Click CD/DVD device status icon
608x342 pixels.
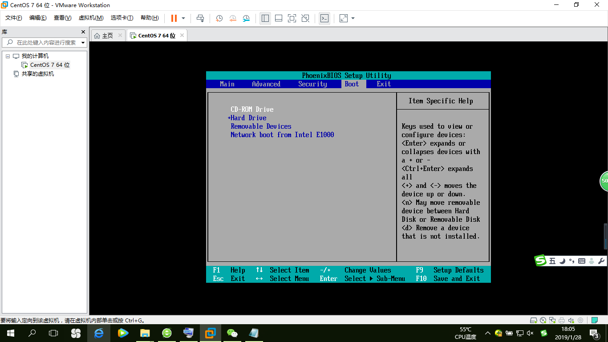[x=543, y=320]
